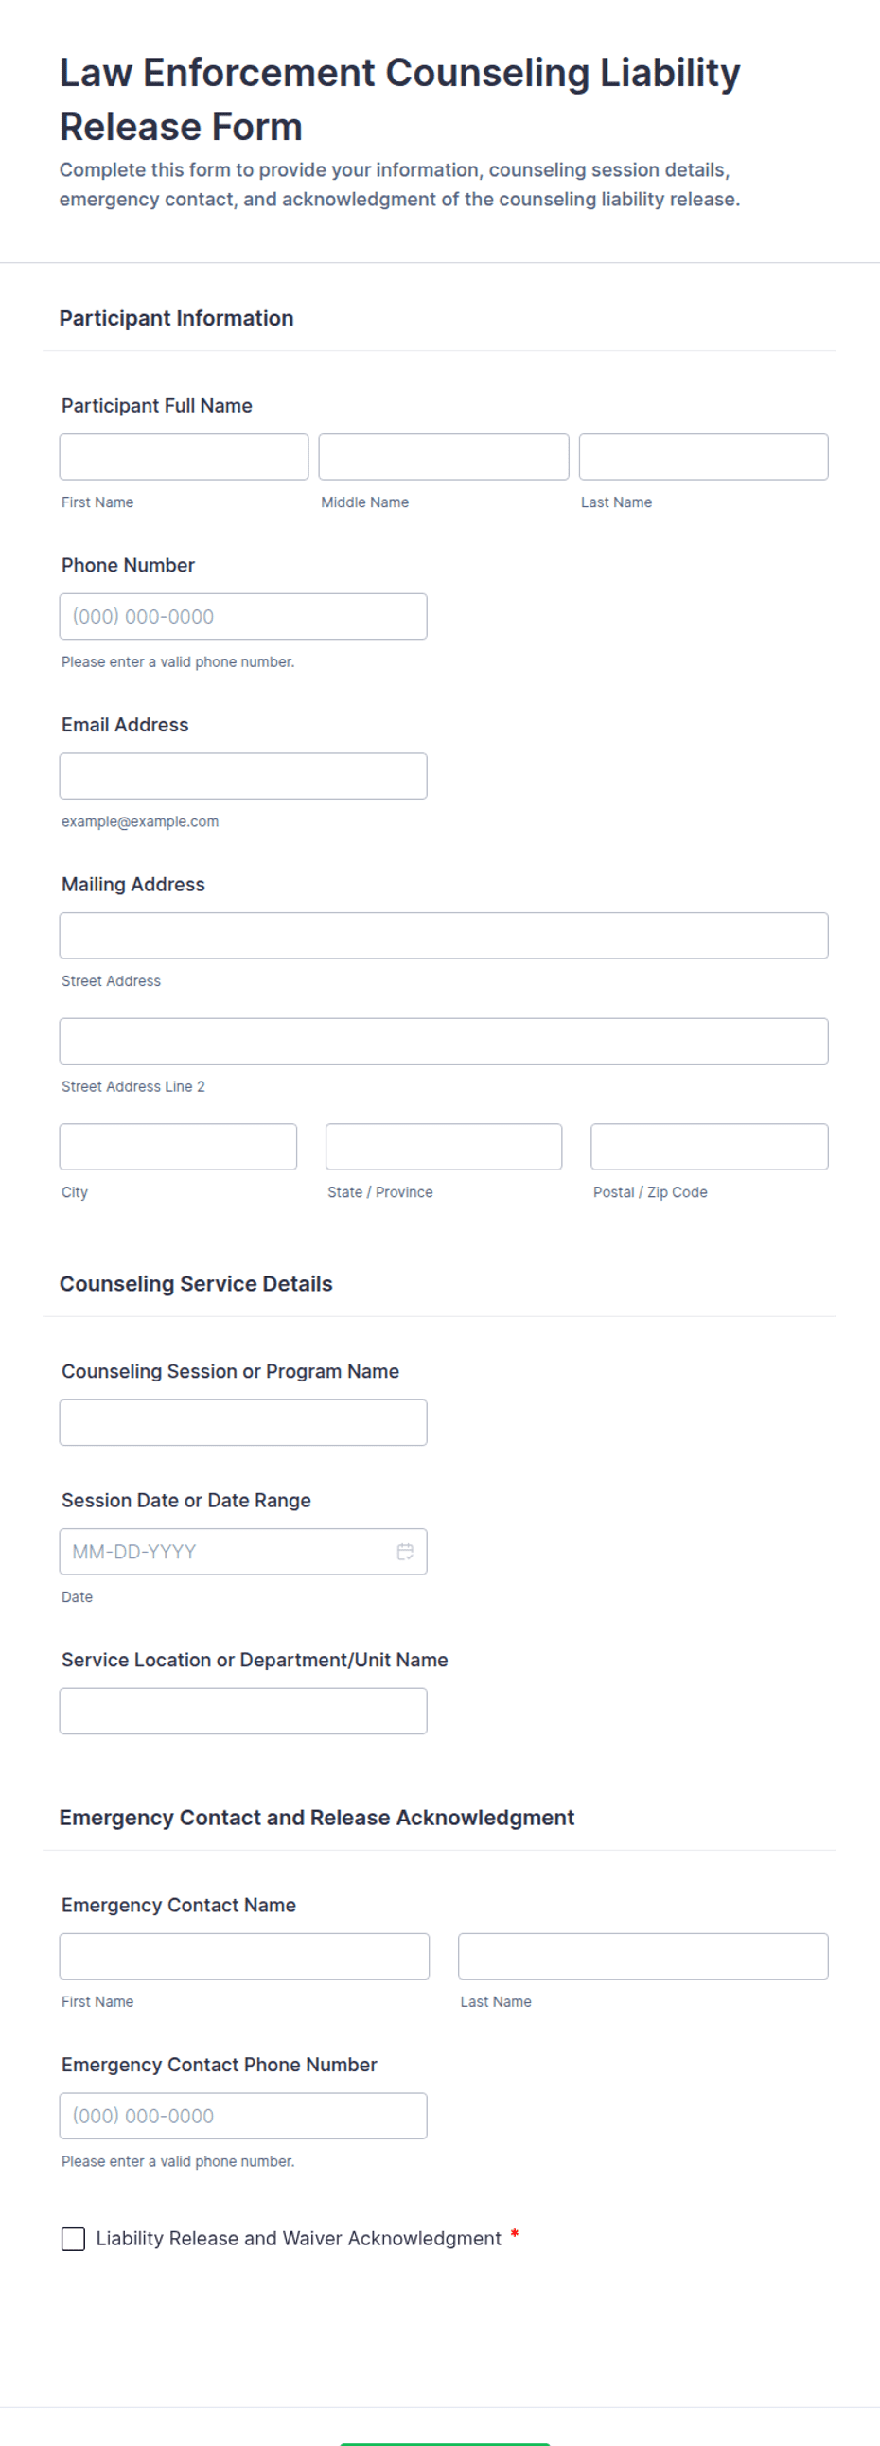Focus the participant Phone Number field

pos(243,616)
